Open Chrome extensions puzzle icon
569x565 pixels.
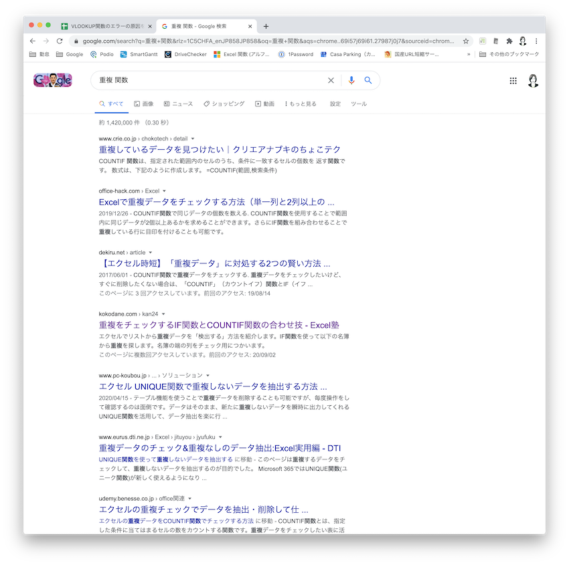(x=509, y=41)
